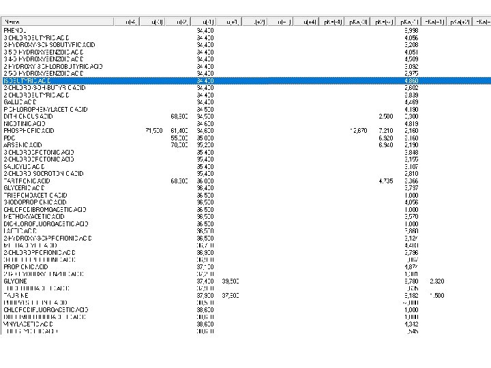The image size is (491, 368).
Task: Click the pKa(-4) column header
Action: (332, 22)
